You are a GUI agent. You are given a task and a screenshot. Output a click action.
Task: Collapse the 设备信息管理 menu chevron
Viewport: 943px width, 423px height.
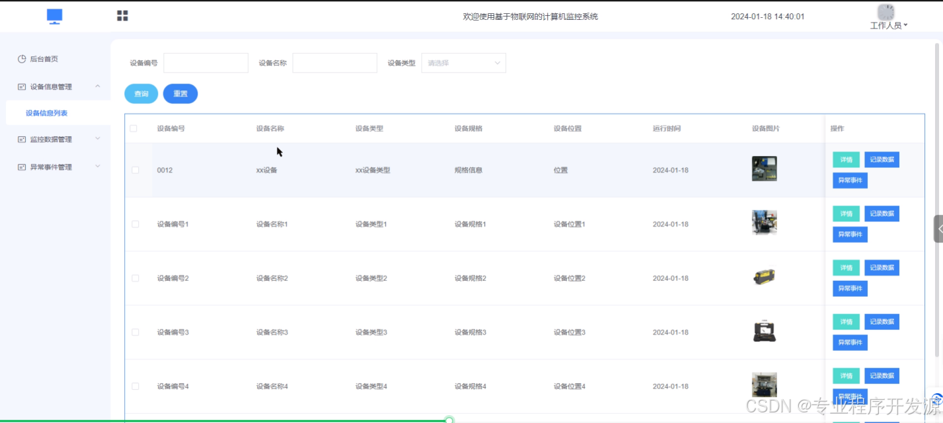[98, 86]
